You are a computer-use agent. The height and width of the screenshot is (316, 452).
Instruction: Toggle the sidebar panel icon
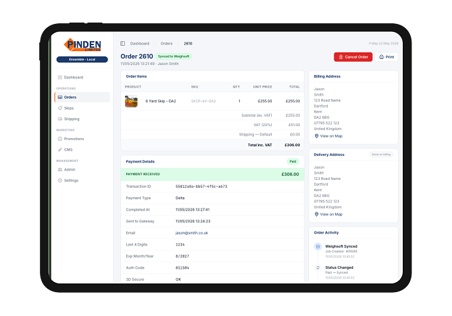click(x=122, y=43)
